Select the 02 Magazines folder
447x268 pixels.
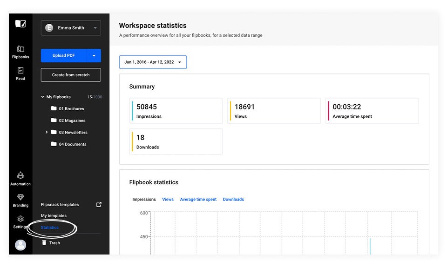point(71,121)
